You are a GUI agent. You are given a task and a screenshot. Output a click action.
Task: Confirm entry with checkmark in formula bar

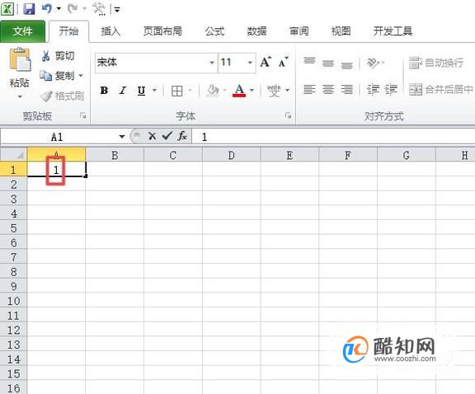click(167, 136)
